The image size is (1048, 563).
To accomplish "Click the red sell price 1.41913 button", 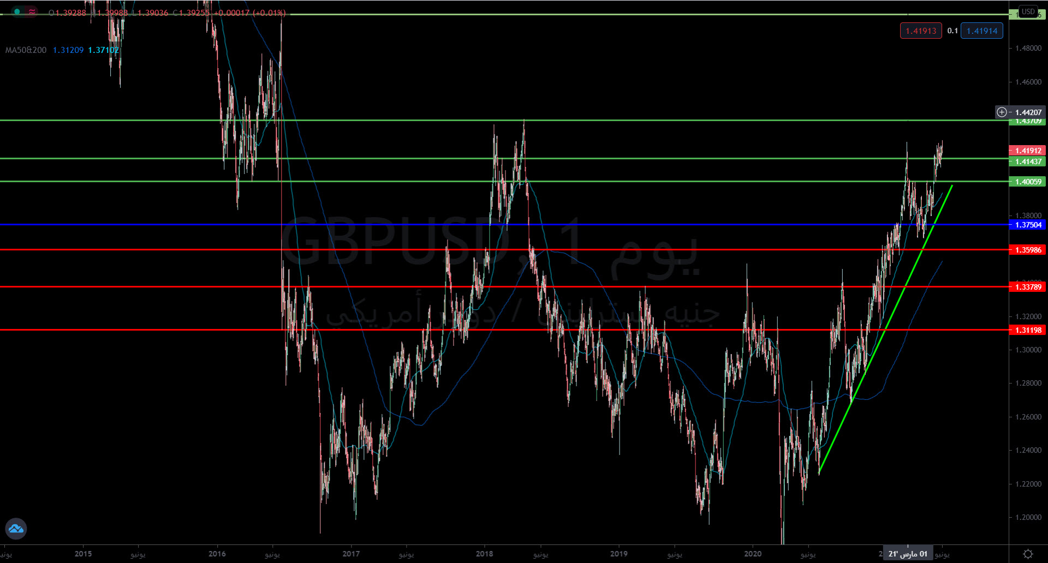I will click(921, 31).
